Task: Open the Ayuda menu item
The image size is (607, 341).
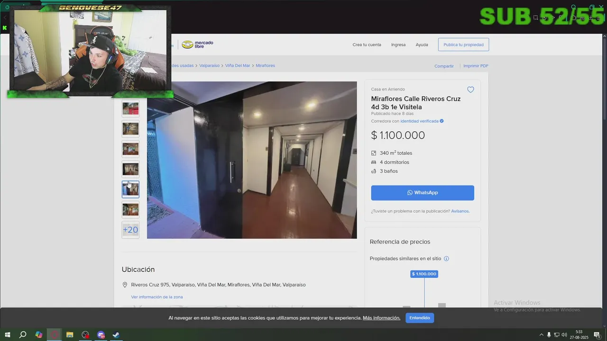Action: [422, 45]
